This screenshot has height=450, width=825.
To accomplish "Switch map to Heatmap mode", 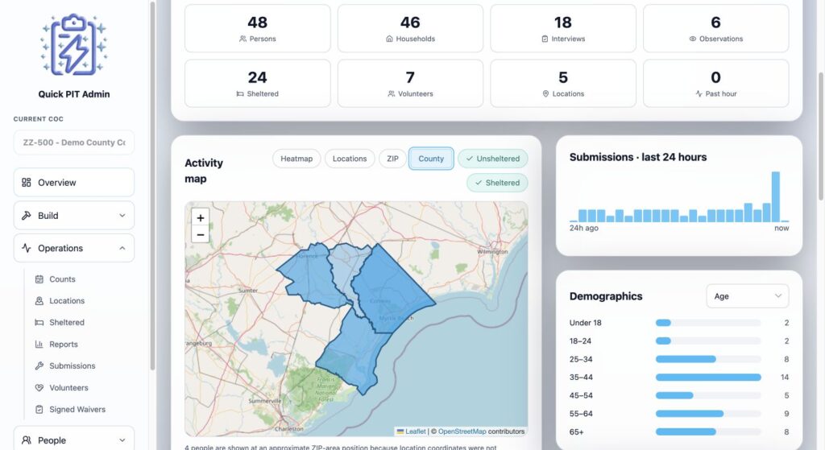I will coord(296,159).
